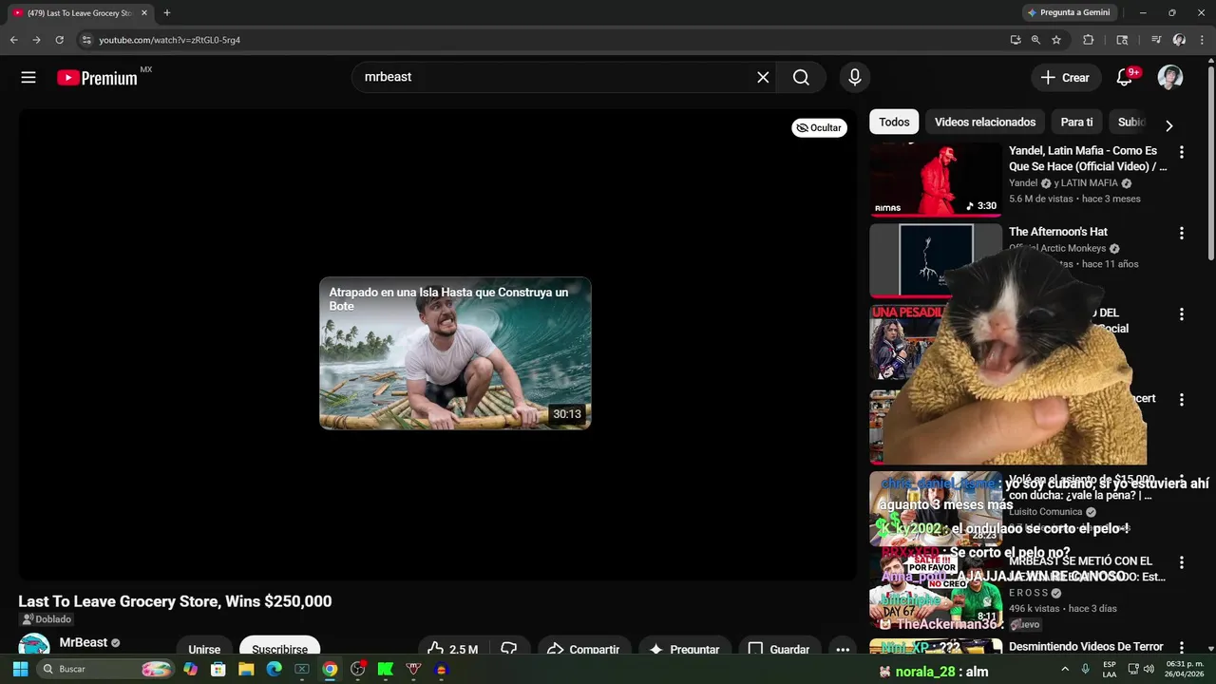Go forward in browser history

point(36,40)
